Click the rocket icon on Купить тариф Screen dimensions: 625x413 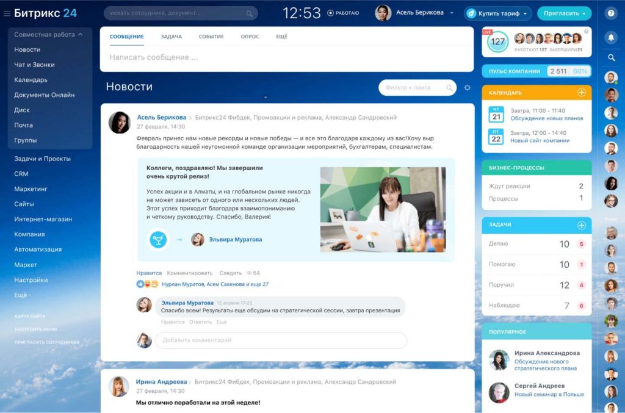471,13
